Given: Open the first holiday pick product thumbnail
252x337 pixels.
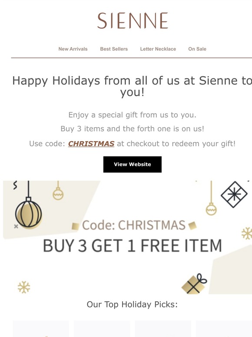Looking at the screenshot, I should tap(41, 329).
